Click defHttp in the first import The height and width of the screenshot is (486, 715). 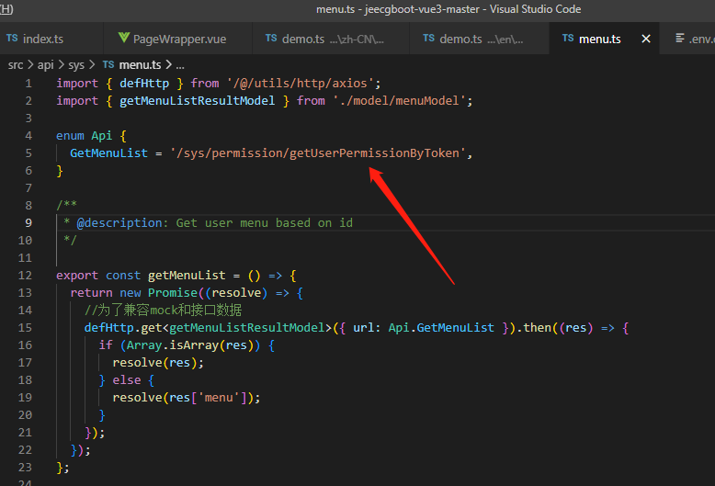(x=144, y=84)
